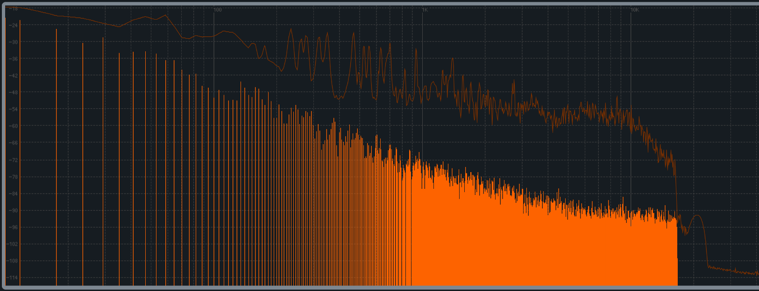
Task: Click the -36 dB level label
Action: click(13, 59)
